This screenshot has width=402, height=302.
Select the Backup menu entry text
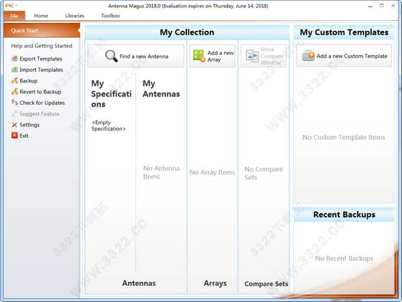[28, 81]
